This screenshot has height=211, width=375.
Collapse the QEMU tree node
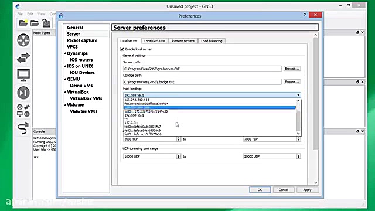(65, 79)
